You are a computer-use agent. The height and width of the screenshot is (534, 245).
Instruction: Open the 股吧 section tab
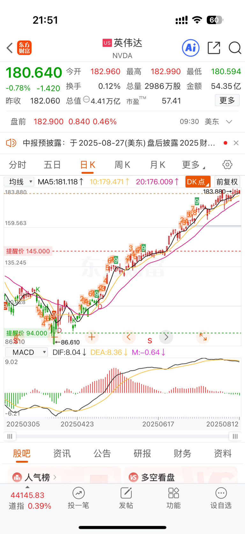coord(22,453)
